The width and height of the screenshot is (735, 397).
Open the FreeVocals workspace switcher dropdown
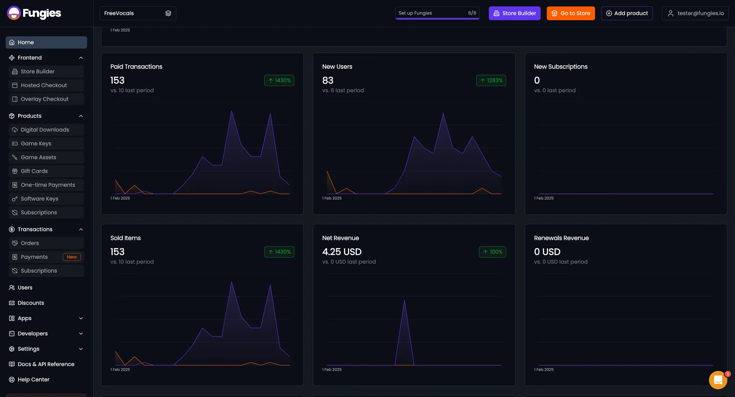coord(138,13)
